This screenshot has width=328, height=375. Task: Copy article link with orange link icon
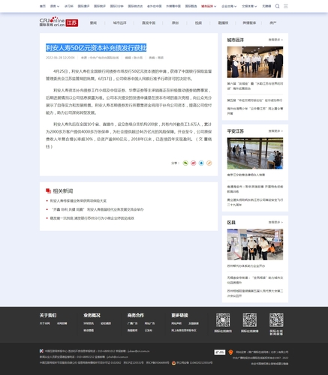tap(209, 163)
